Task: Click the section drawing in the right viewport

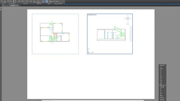Action: coord(111,34)
